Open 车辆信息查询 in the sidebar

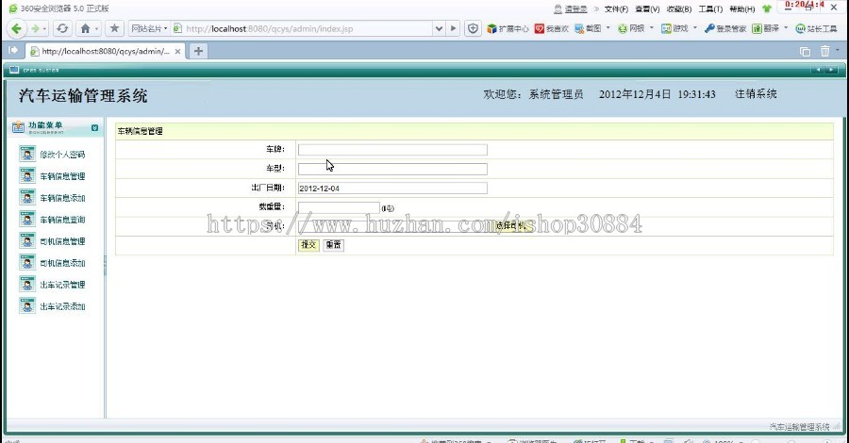62,220
